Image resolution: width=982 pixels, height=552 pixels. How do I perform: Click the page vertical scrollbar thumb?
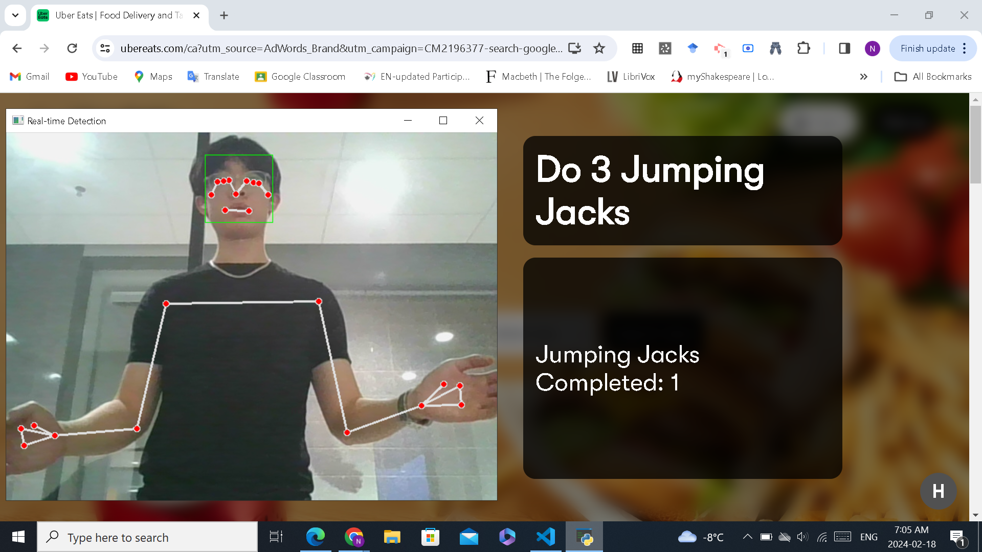point(975,144)
